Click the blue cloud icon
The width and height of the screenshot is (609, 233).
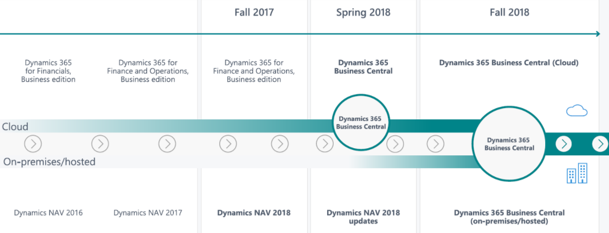tap(577, 111)
